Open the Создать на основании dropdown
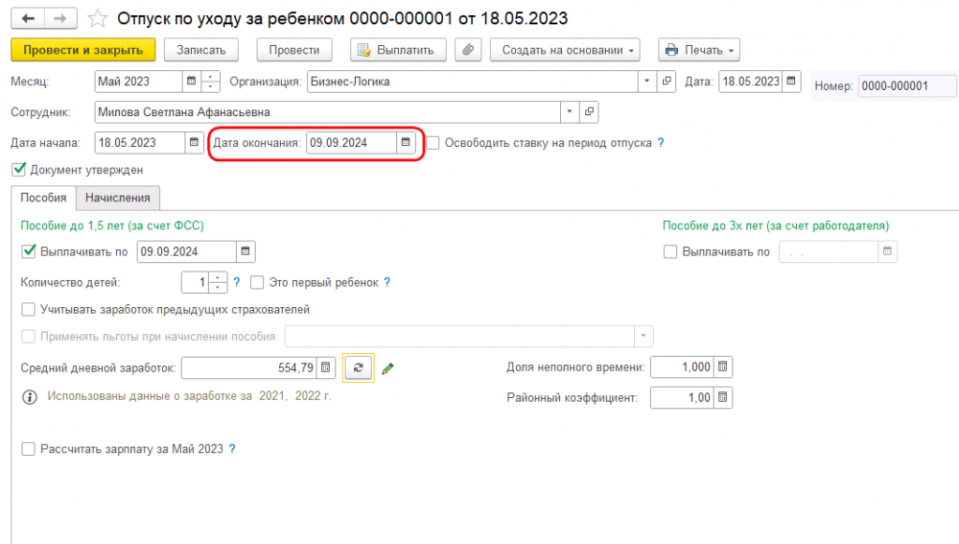The width and height of the screenshot is (959, 544). pyautogui.click(x=565, y=51)
